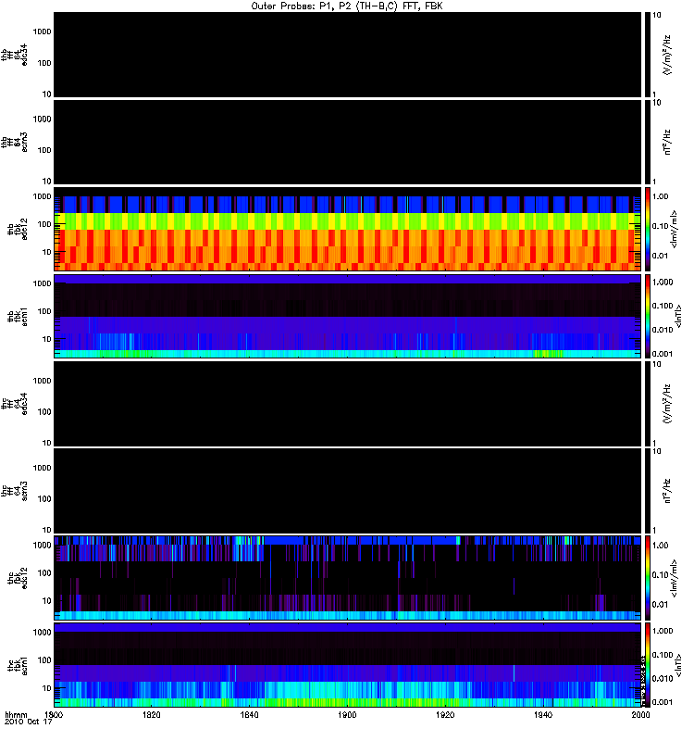Click the 1820 time axis label
The width and height of the screenshot is (694, 741).
152,714
